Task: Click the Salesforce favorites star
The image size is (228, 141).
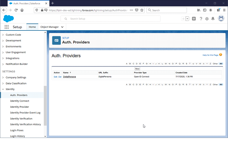Action: click(x=183, y=19)
